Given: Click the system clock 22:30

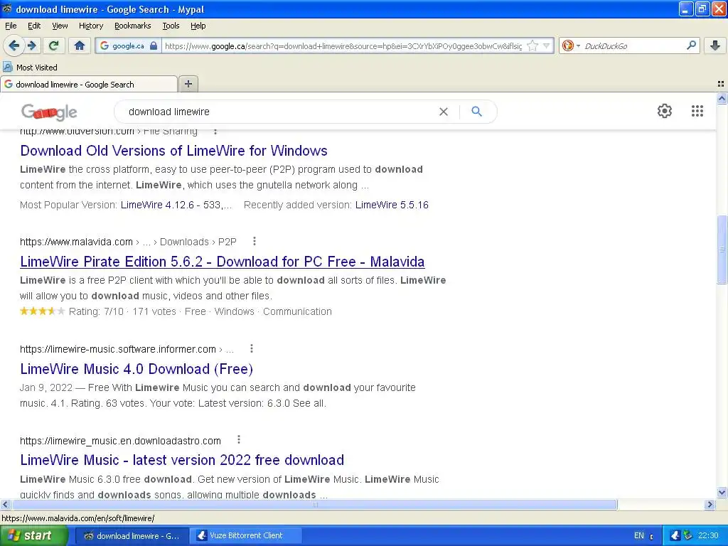Looking at the screenshot, I should [708, 535].
